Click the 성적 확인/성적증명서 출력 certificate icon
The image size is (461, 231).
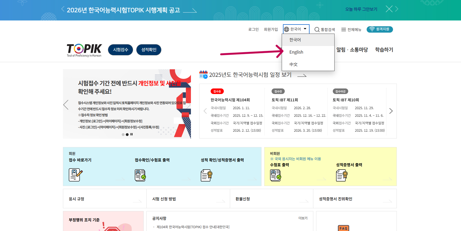pos(206,175)
